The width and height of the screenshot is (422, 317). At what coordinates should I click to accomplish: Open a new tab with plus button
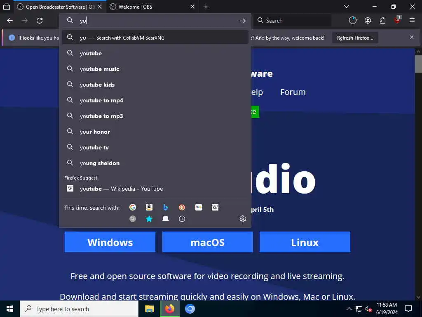click(206, 7)
